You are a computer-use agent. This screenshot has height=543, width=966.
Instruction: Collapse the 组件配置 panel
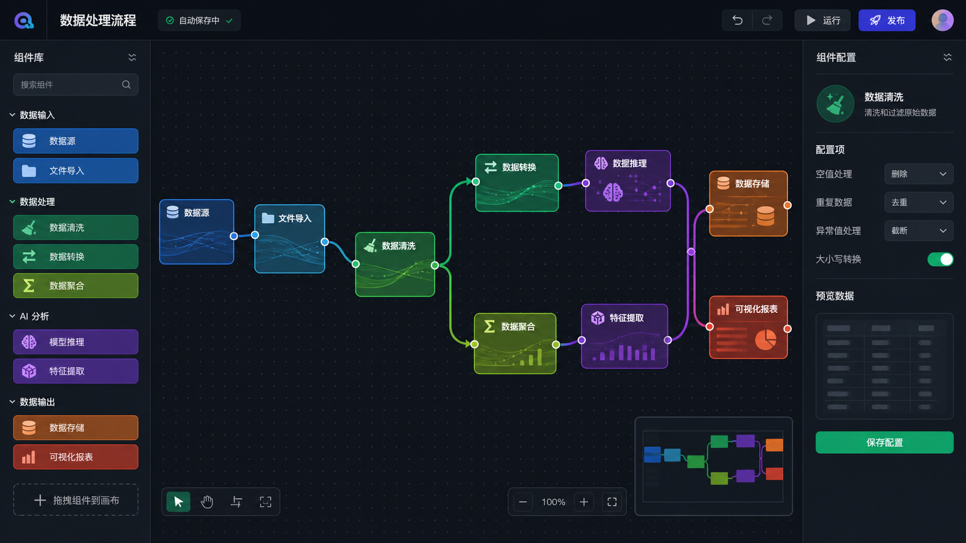(x=947, y=57)
